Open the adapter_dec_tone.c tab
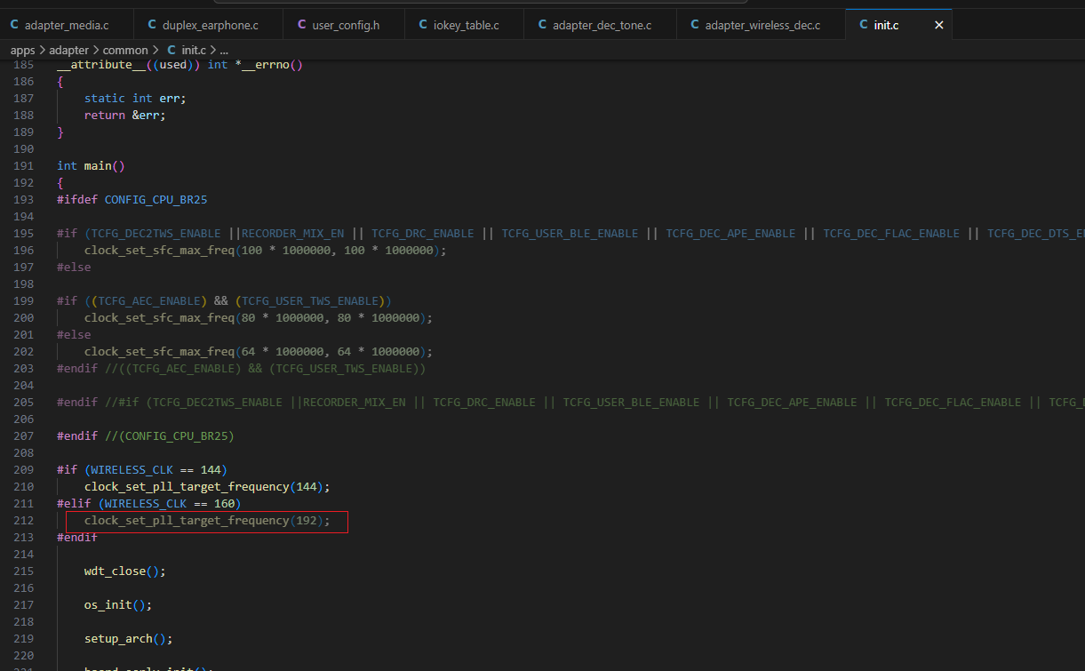Image resolution: width=1085 pixels, height=671 pixels. pos(600,25)
